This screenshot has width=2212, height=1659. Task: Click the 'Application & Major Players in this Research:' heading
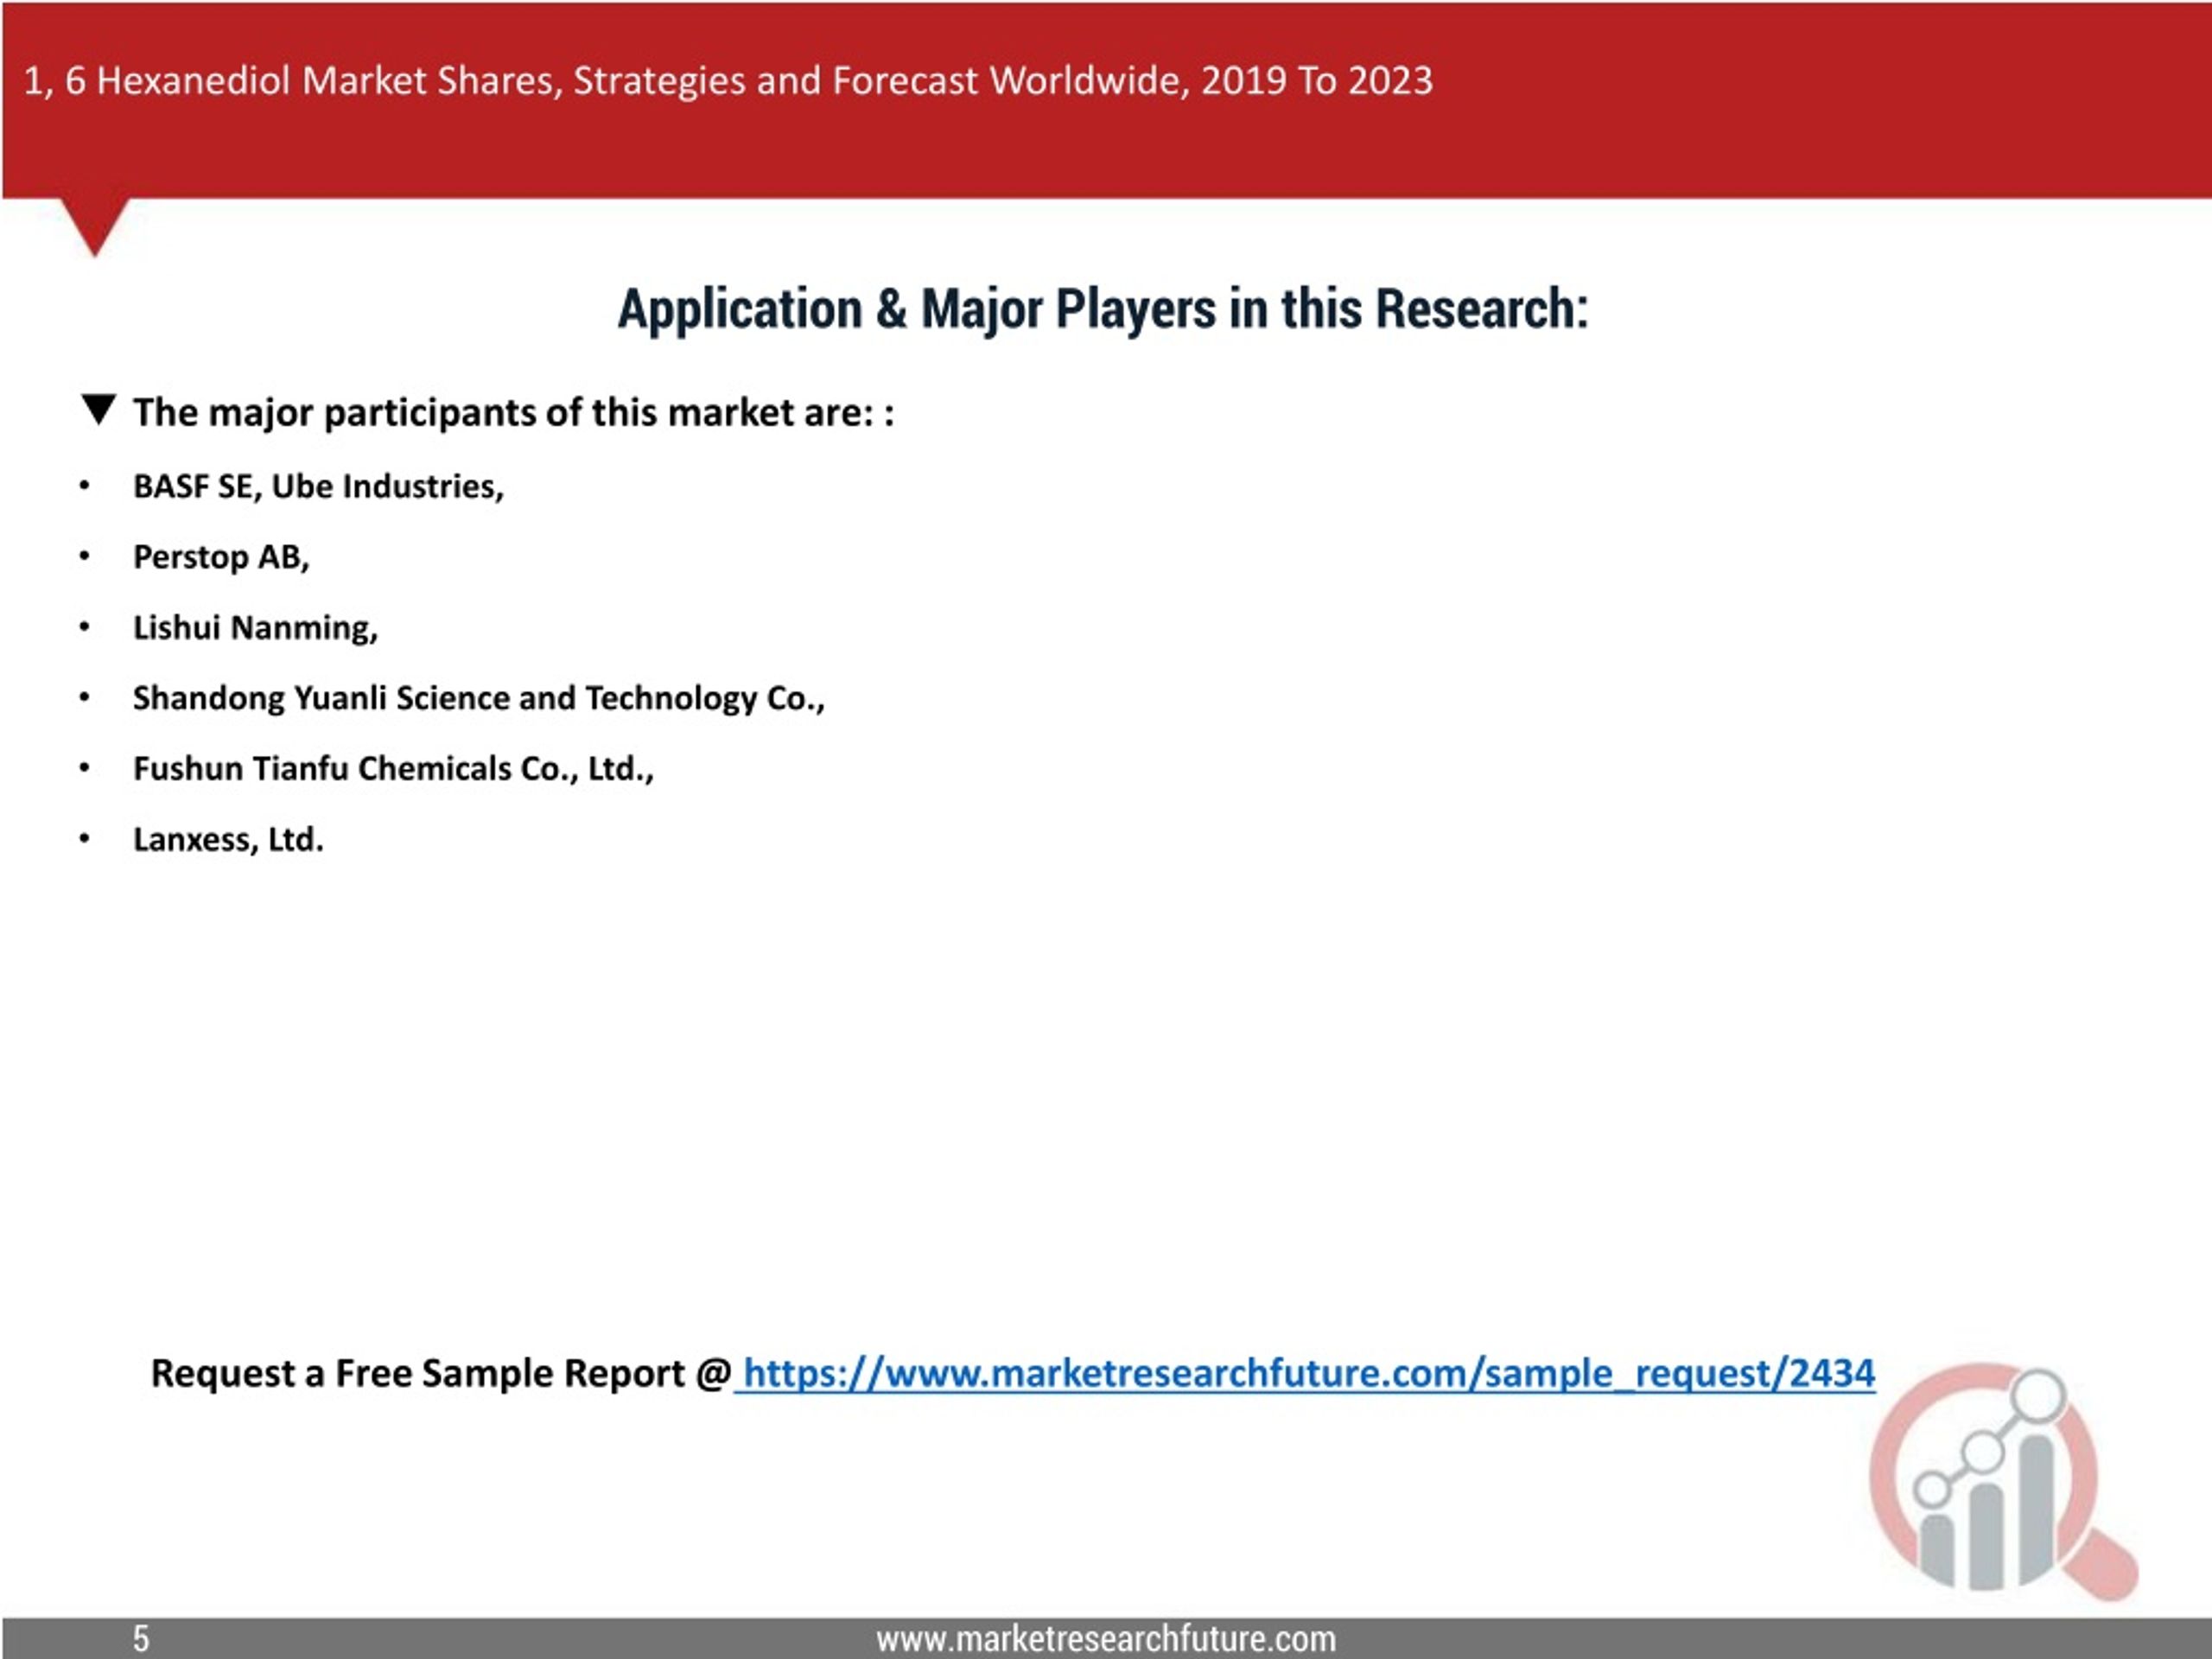pos(1102,309)
